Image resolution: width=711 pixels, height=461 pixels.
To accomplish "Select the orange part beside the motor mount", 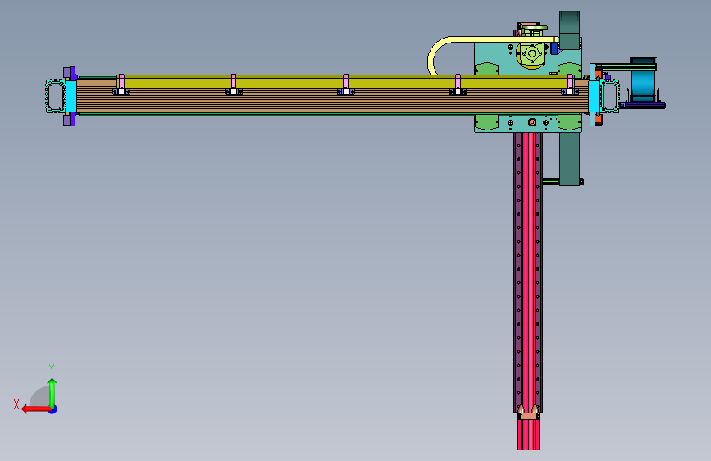I will coord(598,73).
